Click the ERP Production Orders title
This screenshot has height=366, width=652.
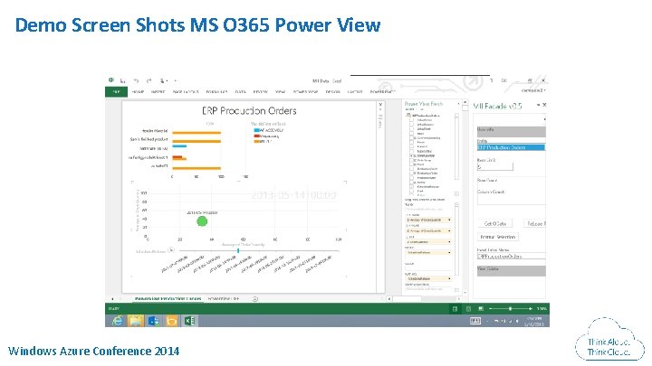[249, 111]
